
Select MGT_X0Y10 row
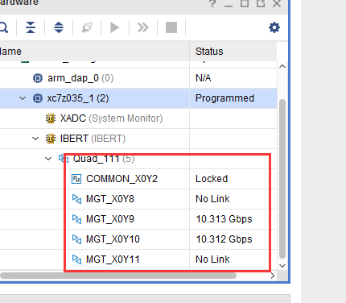[x=138, y=239]
